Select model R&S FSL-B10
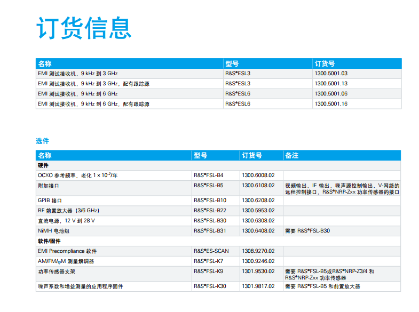419x312 pixels. [210, 201]
